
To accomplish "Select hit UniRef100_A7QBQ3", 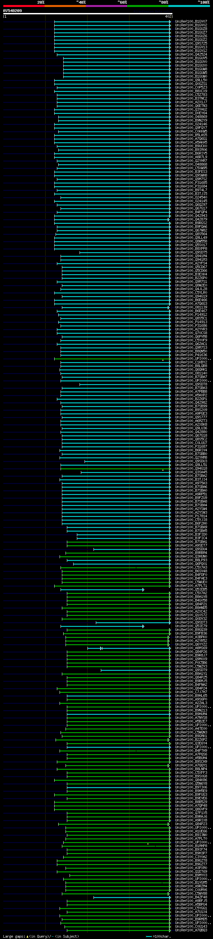I will coord(191,930).
